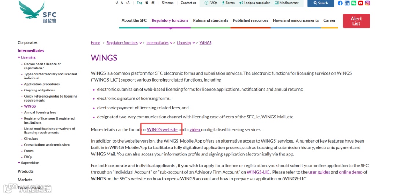Open the SFC WeChat icon
396x196 pixels.
pos(354,3)
